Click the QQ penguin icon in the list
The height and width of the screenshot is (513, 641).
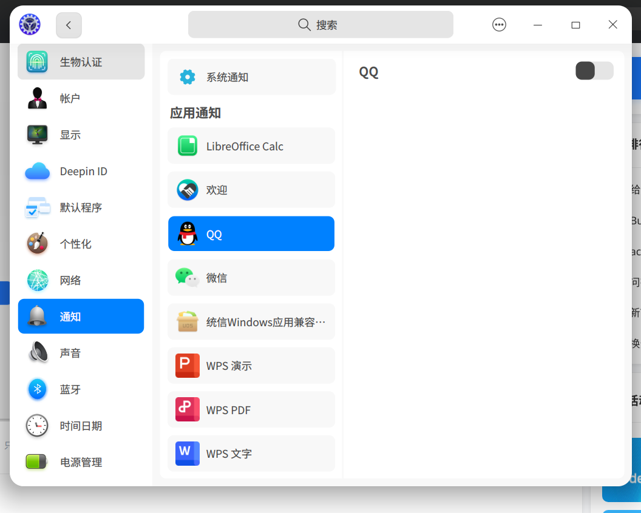pos(188,233)
